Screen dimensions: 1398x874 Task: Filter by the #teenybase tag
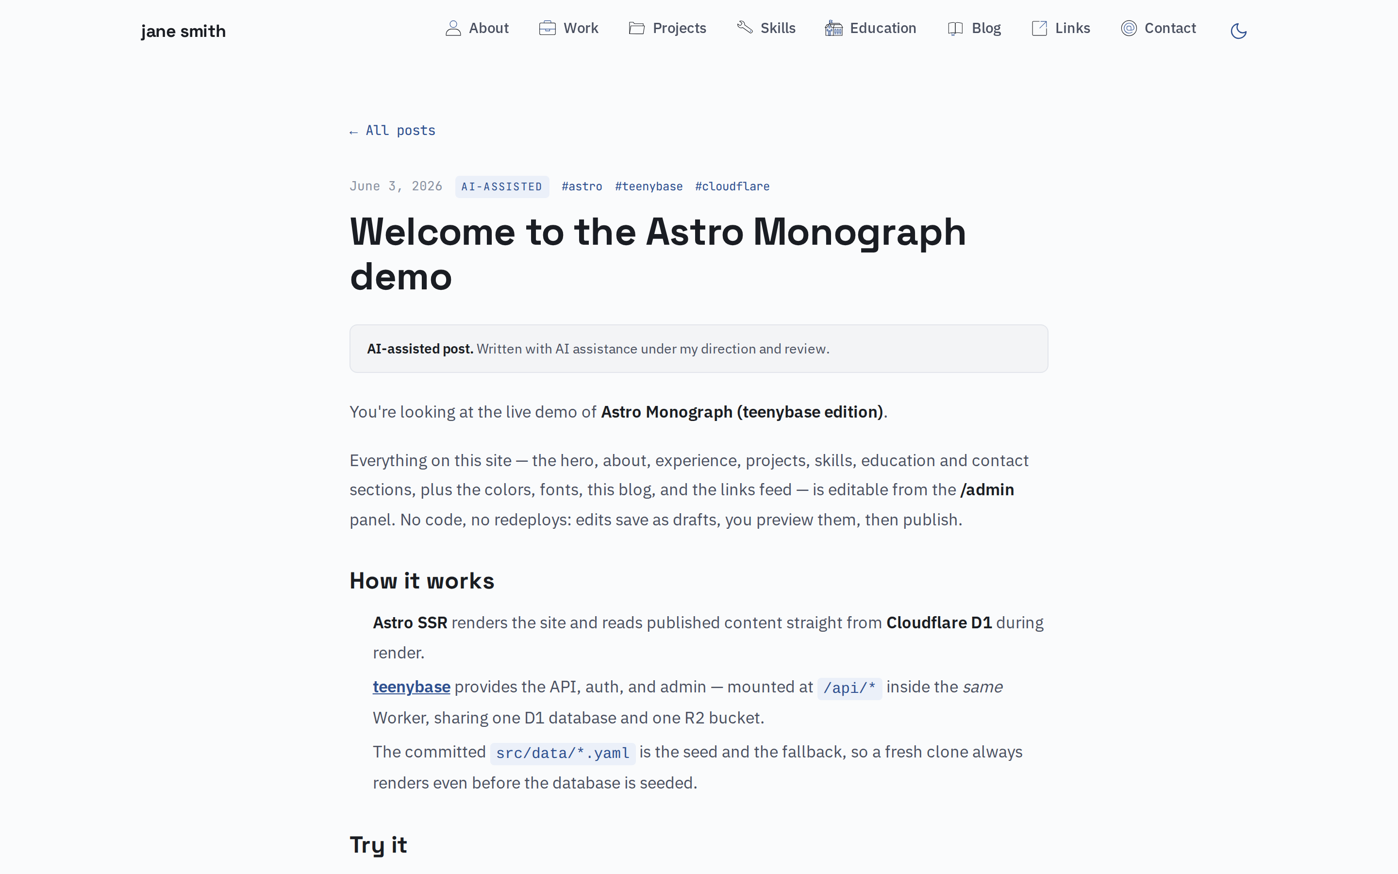(x=649, y=187)
